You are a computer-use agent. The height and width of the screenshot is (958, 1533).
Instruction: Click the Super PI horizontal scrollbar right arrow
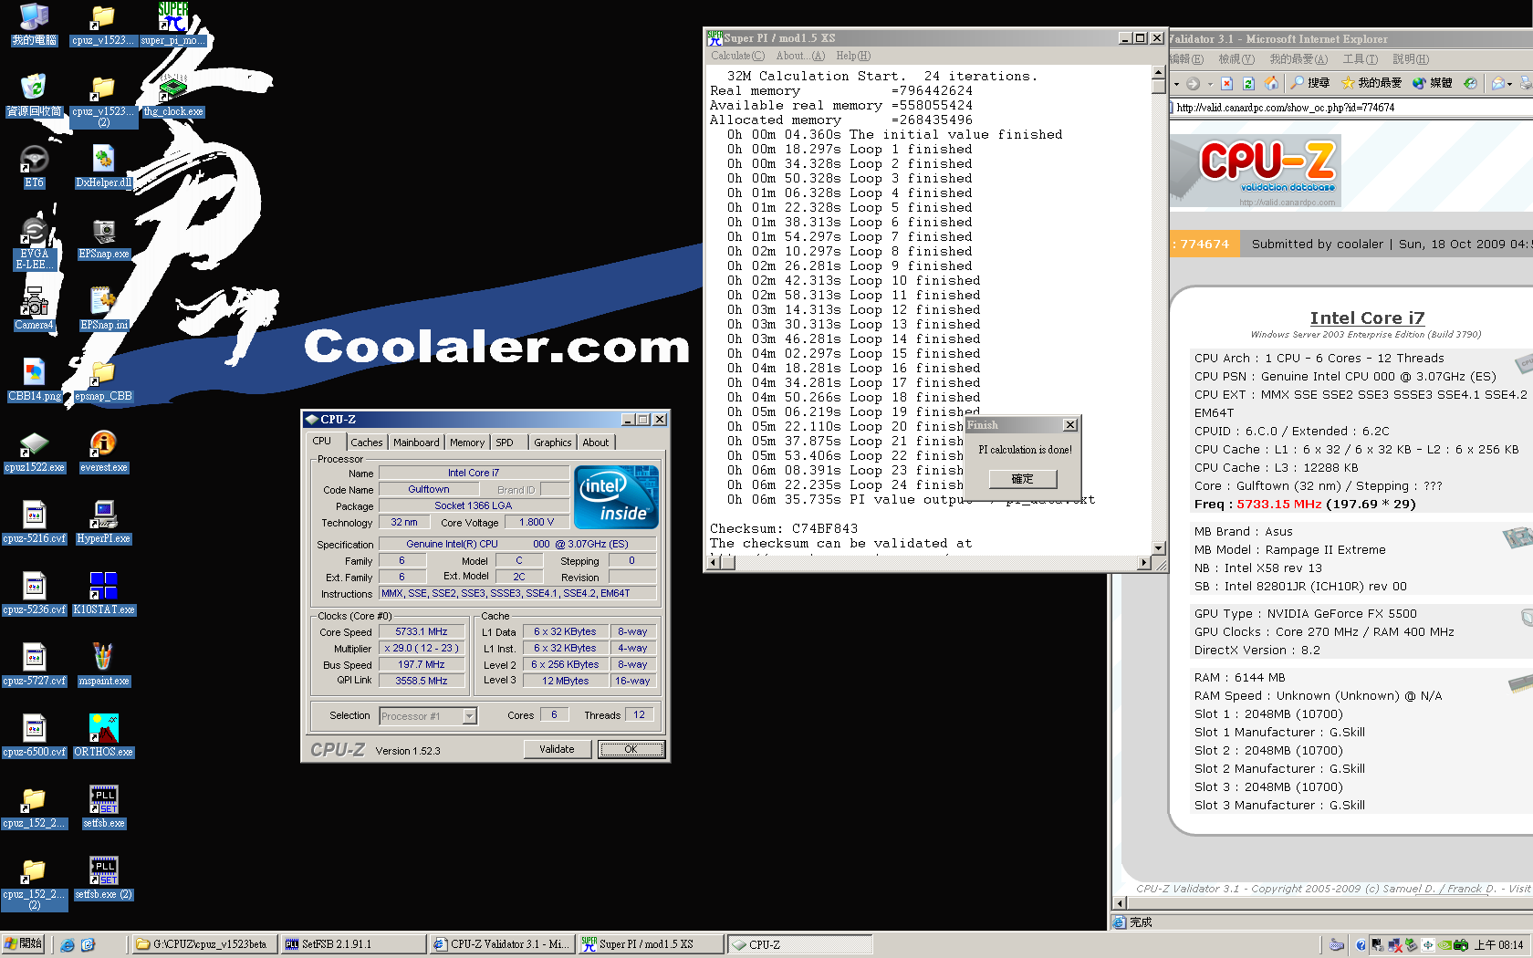coord(1144,563)
